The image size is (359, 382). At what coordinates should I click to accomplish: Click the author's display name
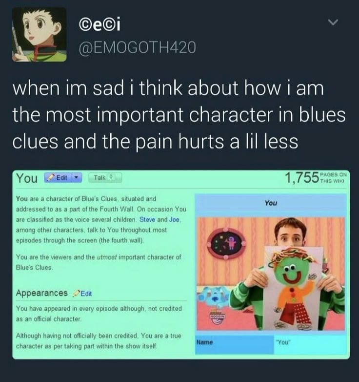click(100, 25)
